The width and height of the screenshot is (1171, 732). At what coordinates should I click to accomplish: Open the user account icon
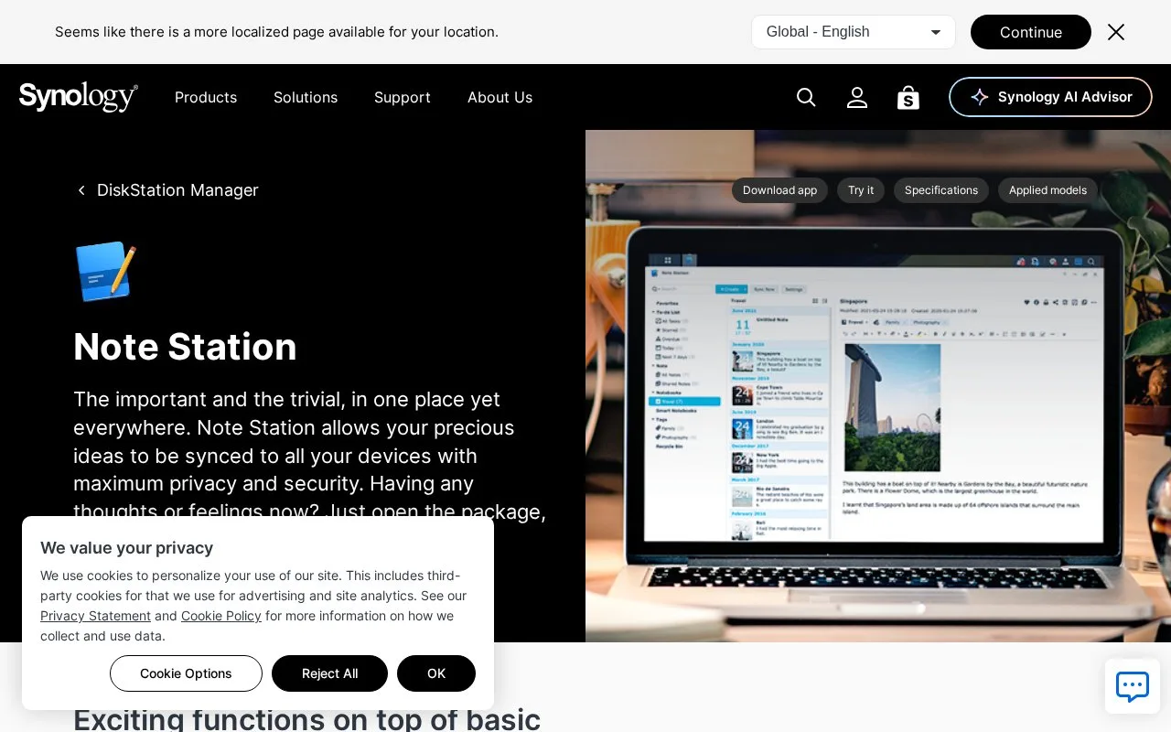(x=857, y=97)
